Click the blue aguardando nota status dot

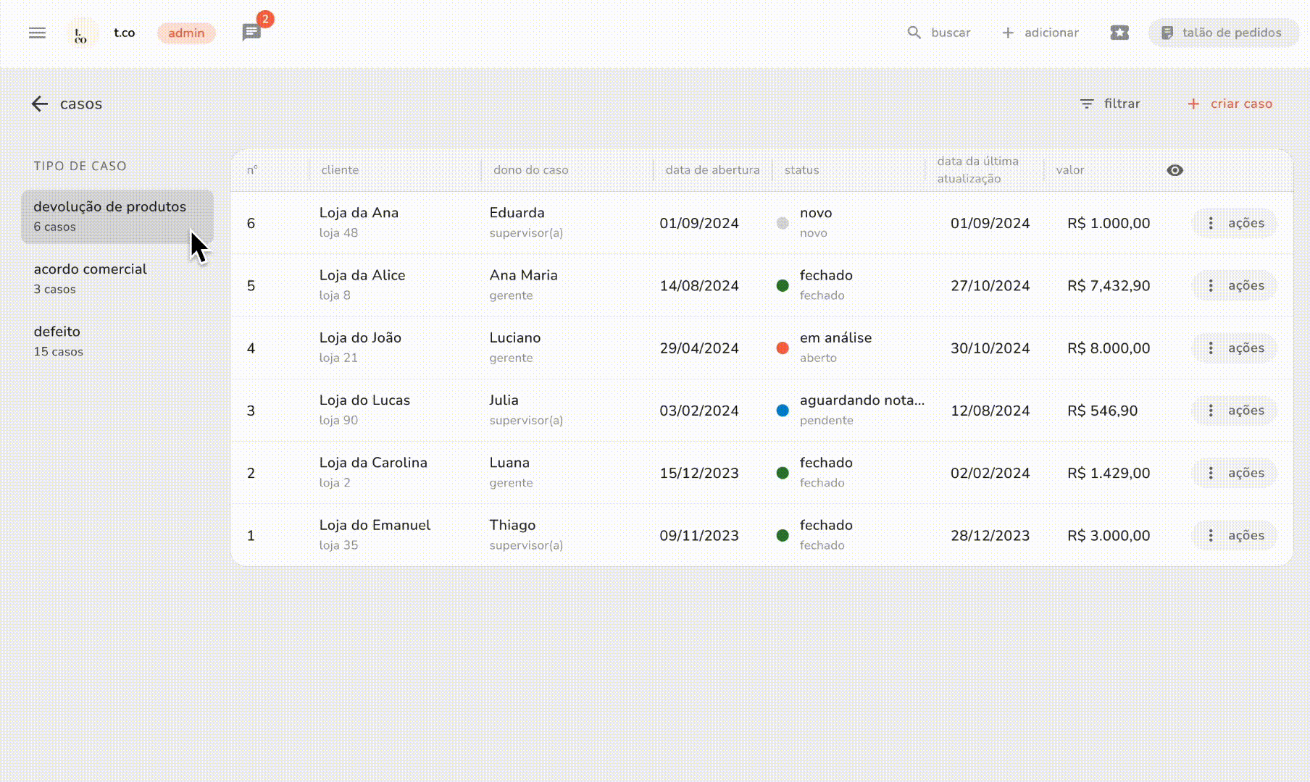783,411
